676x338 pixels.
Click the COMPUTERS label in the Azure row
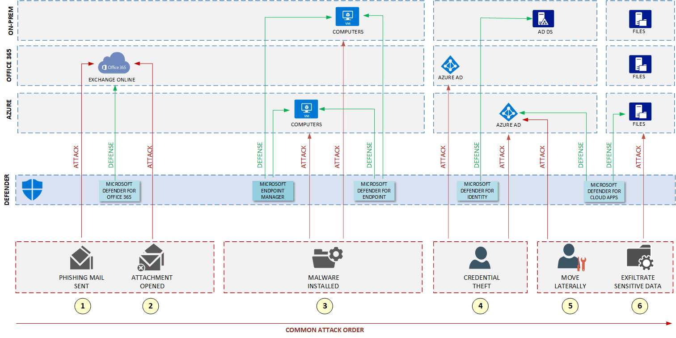(306, 124)
